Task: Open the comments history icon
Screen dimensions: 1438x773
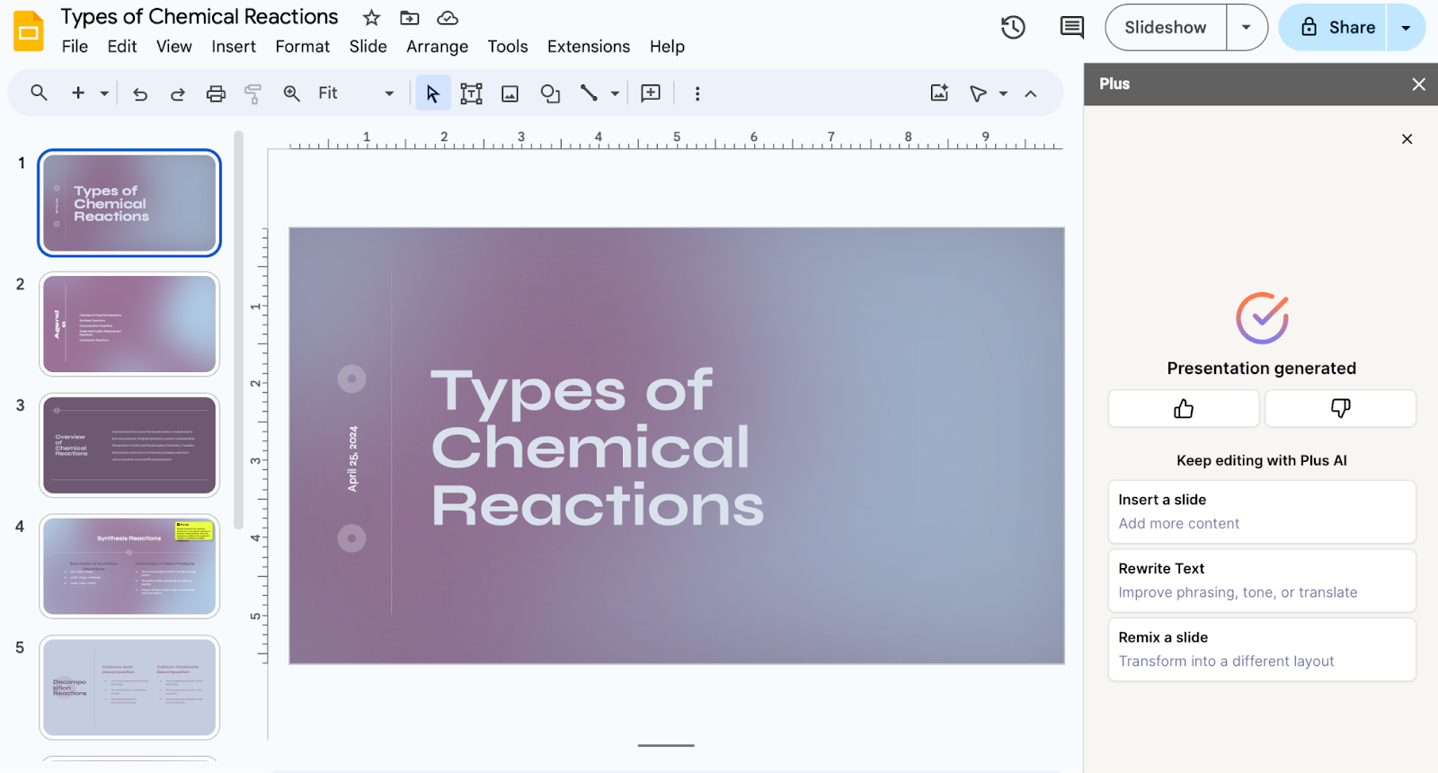Action: [x=1071, y=28]
